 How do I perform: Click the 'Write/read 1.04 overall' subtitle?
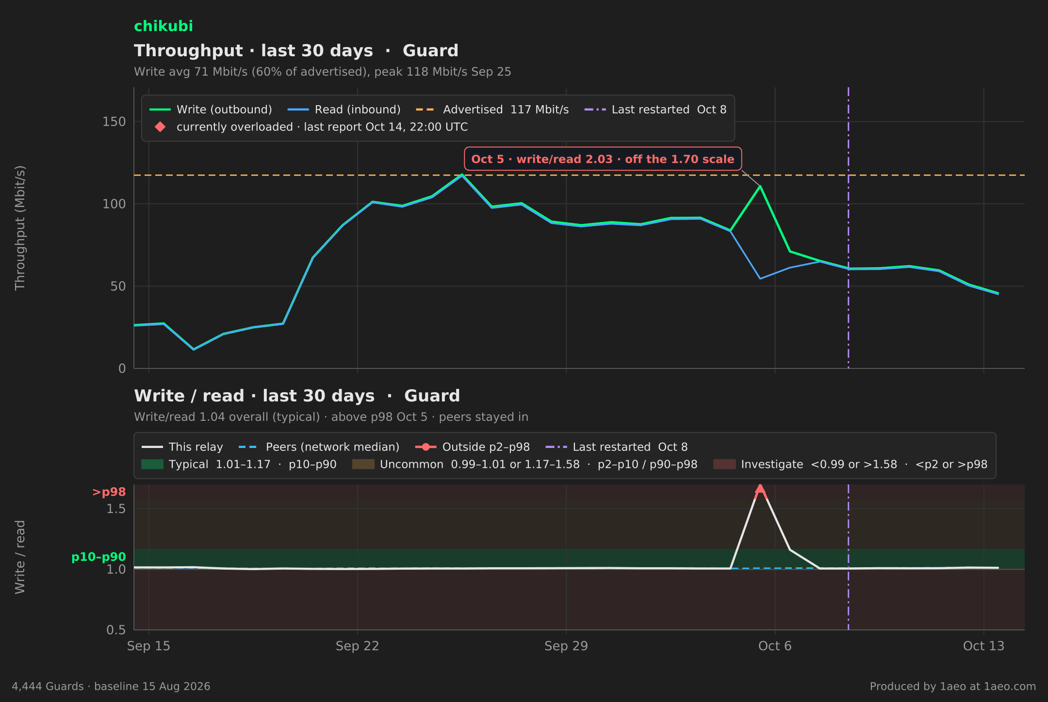tap(331, 417)
